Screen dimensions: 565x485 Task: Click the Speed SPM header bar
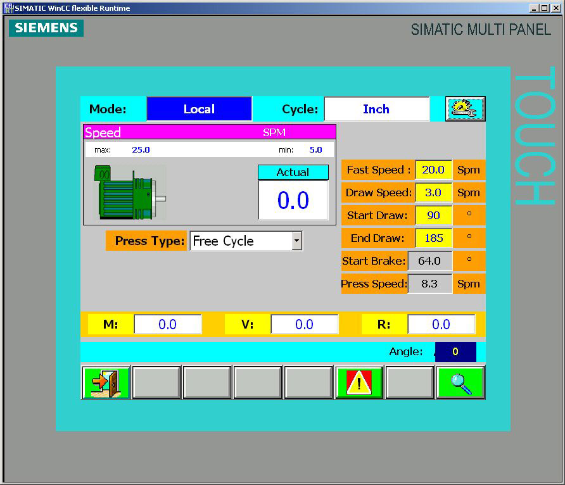coord(210,132)
